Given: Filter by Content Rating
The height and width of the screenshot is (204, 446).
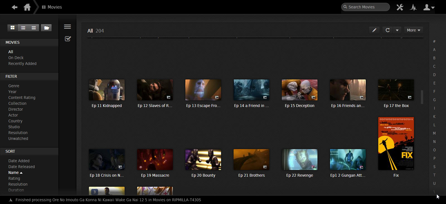Looking at the screenshot, I should [x=22, y=98].
